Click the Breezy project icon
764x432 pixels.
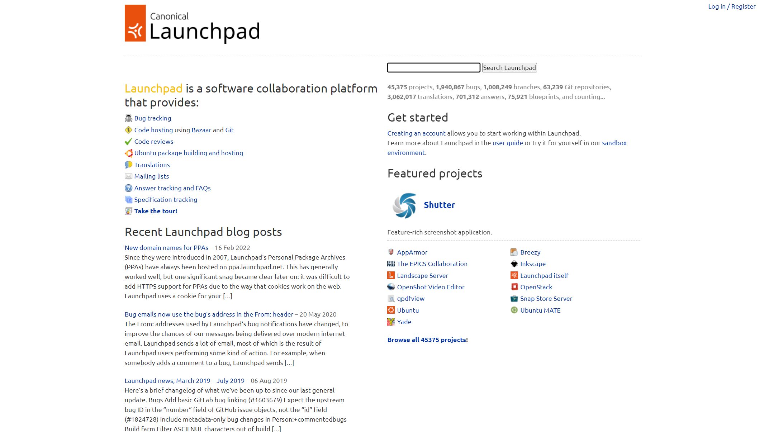pyautogui.click(x=514, y=252)
